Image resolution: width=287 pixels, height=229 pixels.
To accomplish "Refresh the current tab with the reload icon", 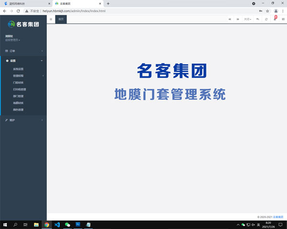I will [x=266, y=19].
